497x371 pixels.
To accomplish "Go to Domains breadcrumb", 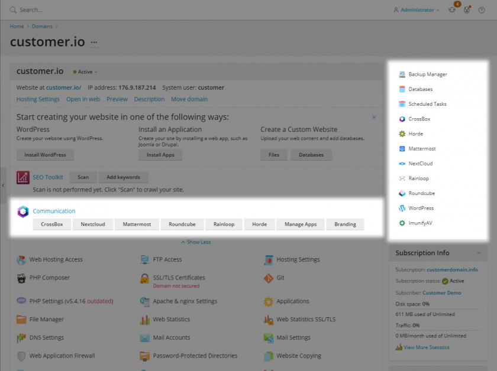I will 42,26.
